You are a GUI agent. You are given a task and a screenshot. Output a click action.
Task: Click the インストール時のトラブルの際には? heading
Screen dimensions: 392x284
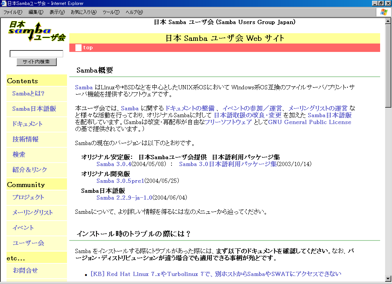pos(134,234)
